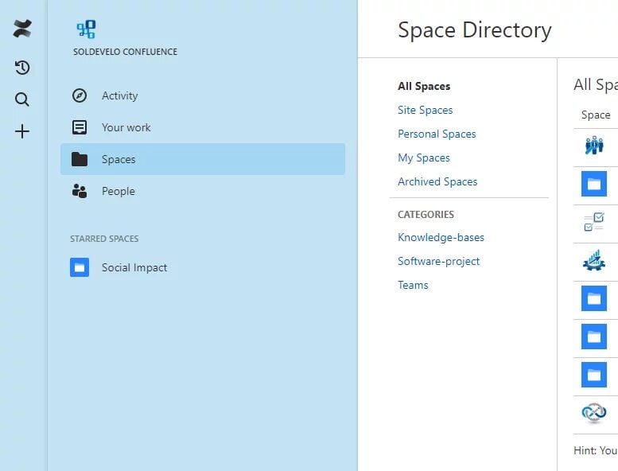Image resolution: width=618 pixels, height=471 pixels.
Task: Filter by Site Spaces
Action: (x=425, y=110)
